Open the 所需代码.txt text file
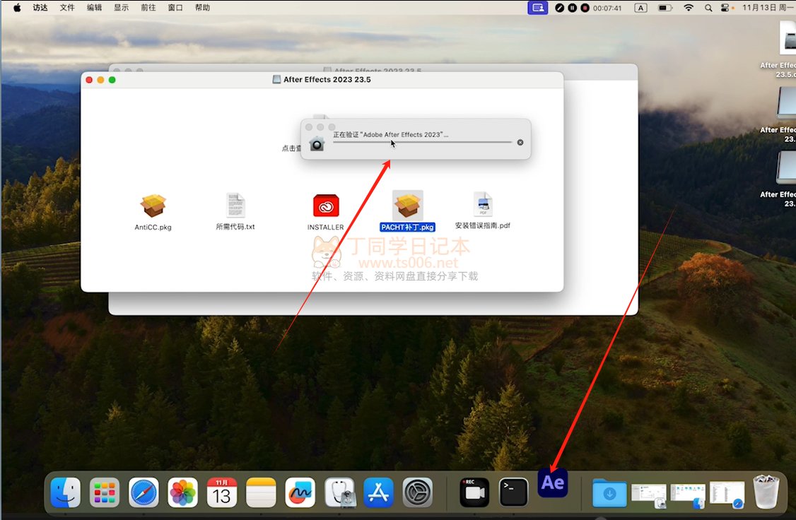796x520 pixels. click(x=235, y=206)
